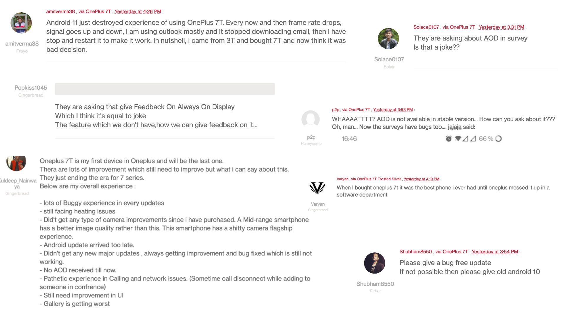564x317 pixels.
Task: Click the "Yesterday at 4:19 PM" timestamp
Action: [x=421, y=179]
